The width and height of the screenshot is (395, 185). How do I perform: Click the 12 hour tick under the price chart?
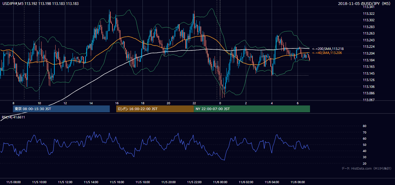point(65,103)
